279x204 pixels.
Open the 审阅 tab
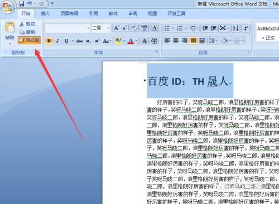point(133,13)
